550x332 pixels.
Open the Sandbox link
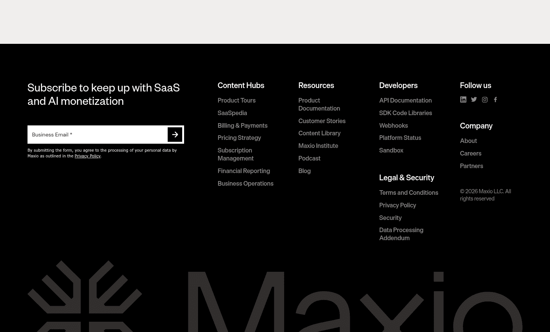click(391, 150)
